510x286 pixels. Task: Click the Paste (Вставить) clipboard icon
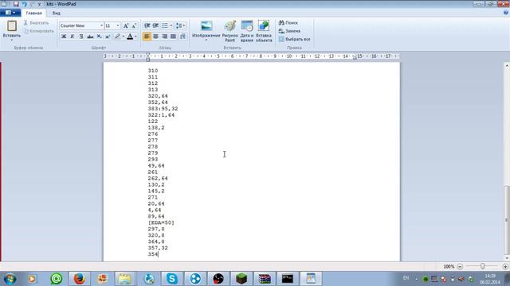[x=12, y=26]
